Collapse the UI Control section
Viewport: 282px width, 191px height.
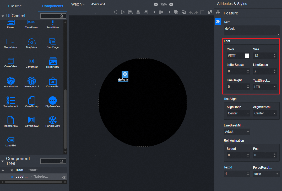3,16
